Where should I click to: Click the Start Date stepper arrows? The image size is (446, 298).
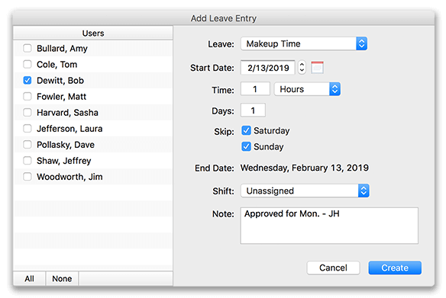[302, 68]
